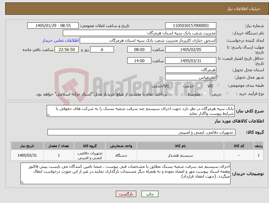Click the شماره نیاز label
Viewport: 269px width, 203px height.
(x=254, y=26)
